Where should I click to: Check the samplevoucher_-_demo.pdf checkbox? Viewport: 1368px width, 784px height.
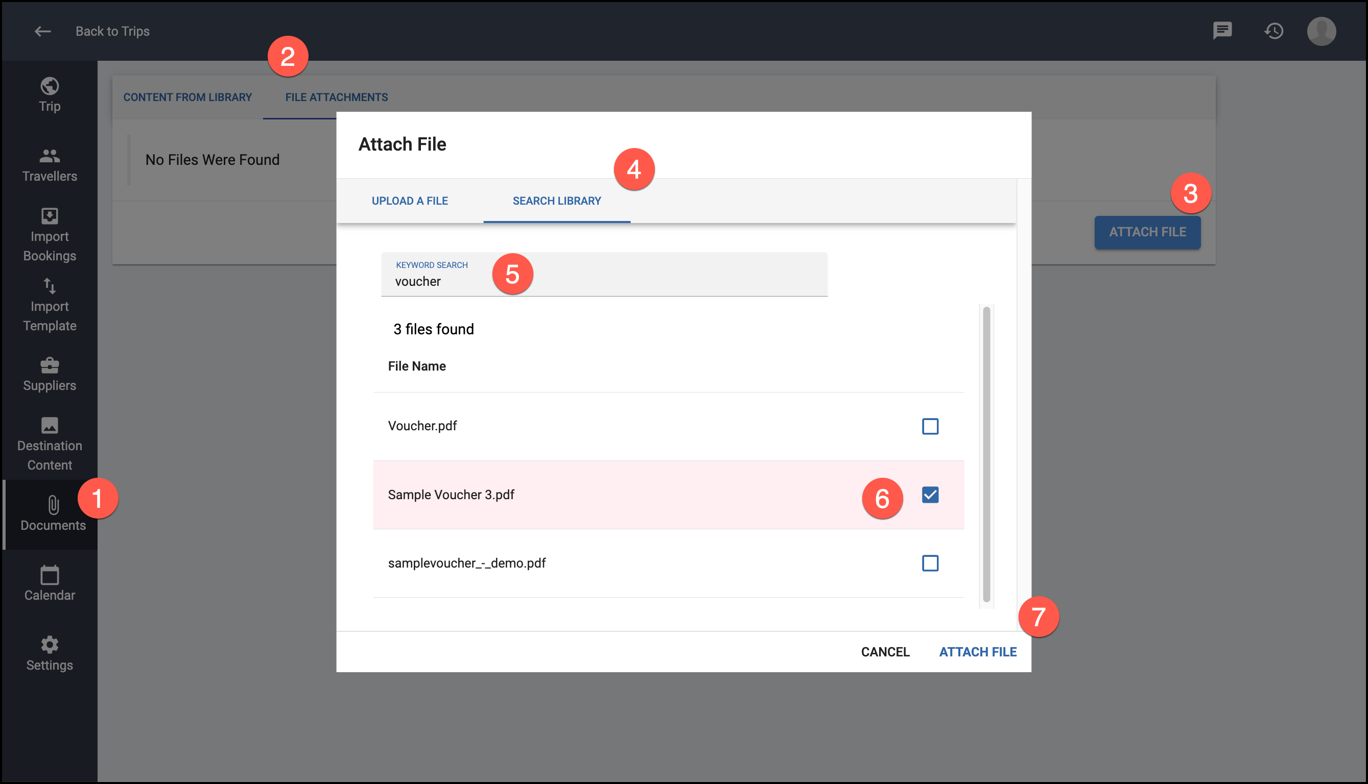click(930, 563)
